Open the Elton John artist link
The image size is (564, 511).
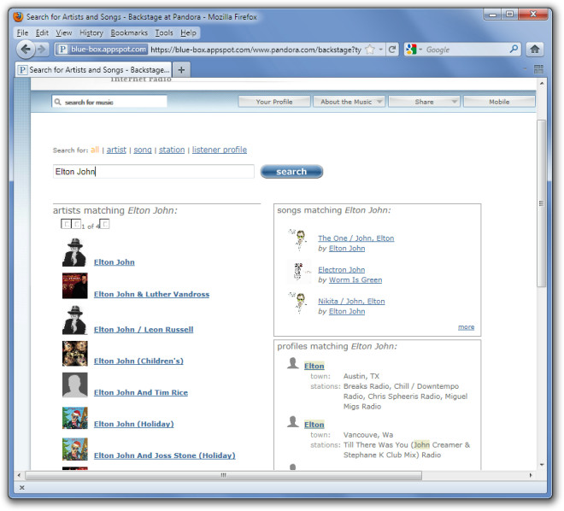point(114,262)
